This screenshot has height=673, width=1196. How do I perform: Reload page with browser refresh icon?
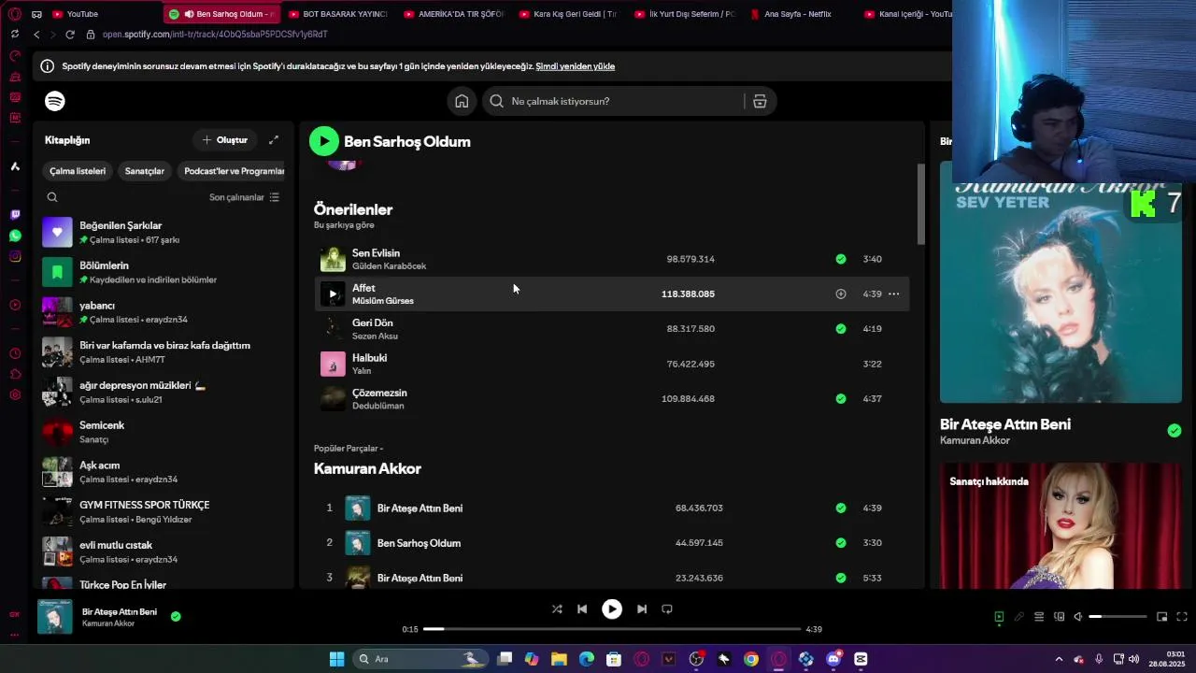pyautogui.click(x=70, y=35)
